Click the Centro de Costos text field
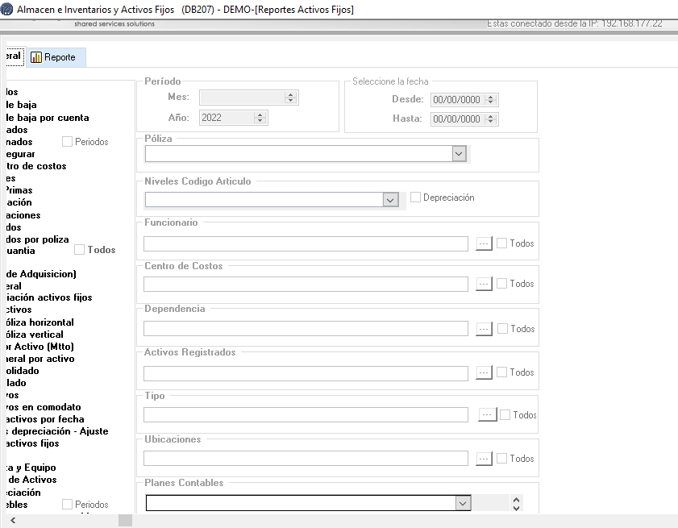678x528 pixels. click(x=306, y=284)
